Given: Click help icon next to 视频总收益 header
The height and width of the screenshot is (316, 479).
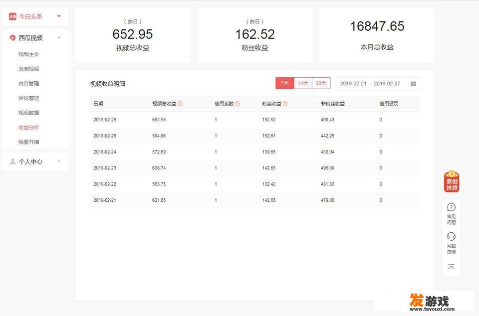Looking at the screenshot, I should tap(180, 104).
